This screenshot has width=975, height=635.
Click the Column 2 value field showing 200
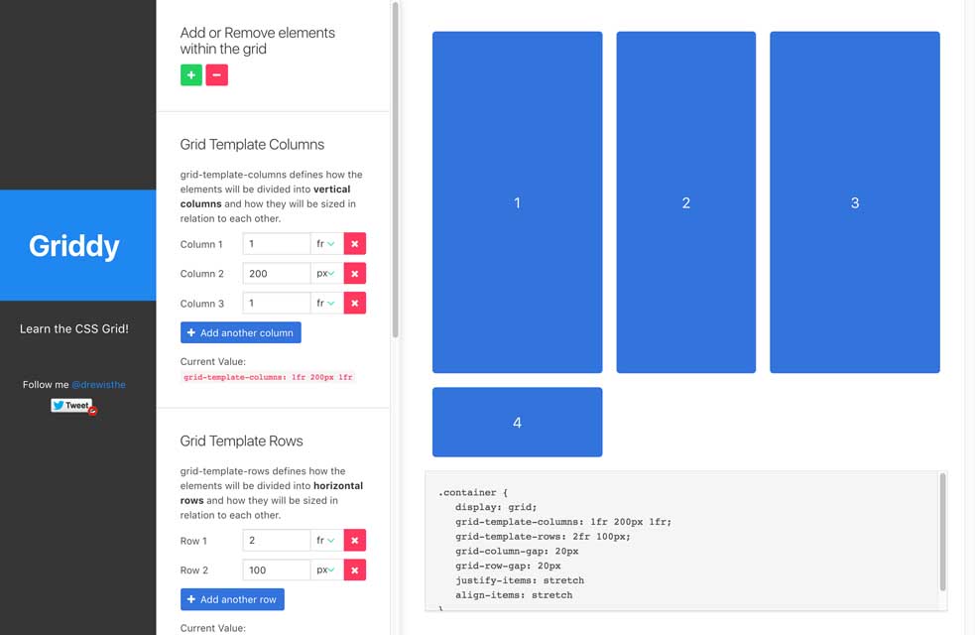point(277,274)
